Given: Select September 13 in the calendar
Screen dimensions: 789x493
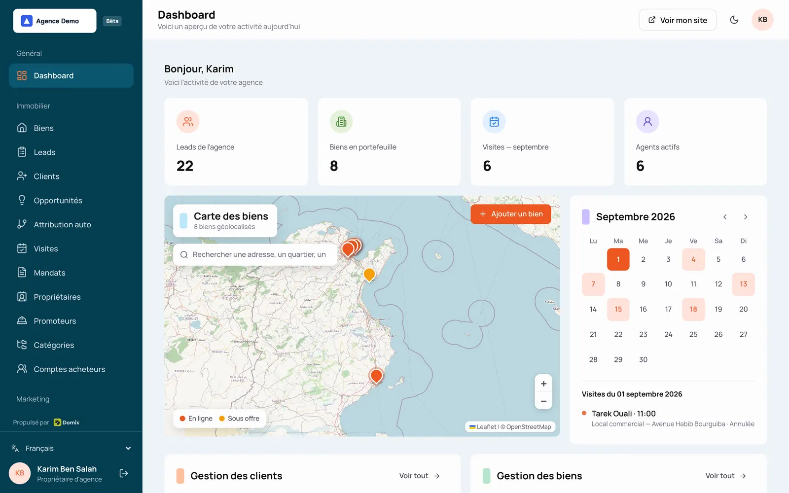Looking at the screenshot, I should 743,284.
